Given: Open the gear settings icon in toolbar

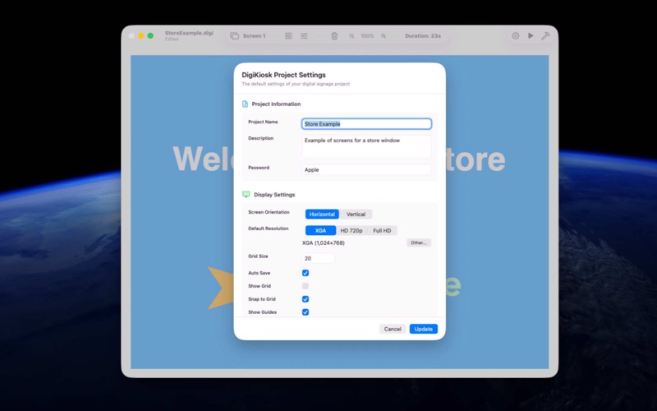Looking at the screenshot, I should click(x=516, y=35).
